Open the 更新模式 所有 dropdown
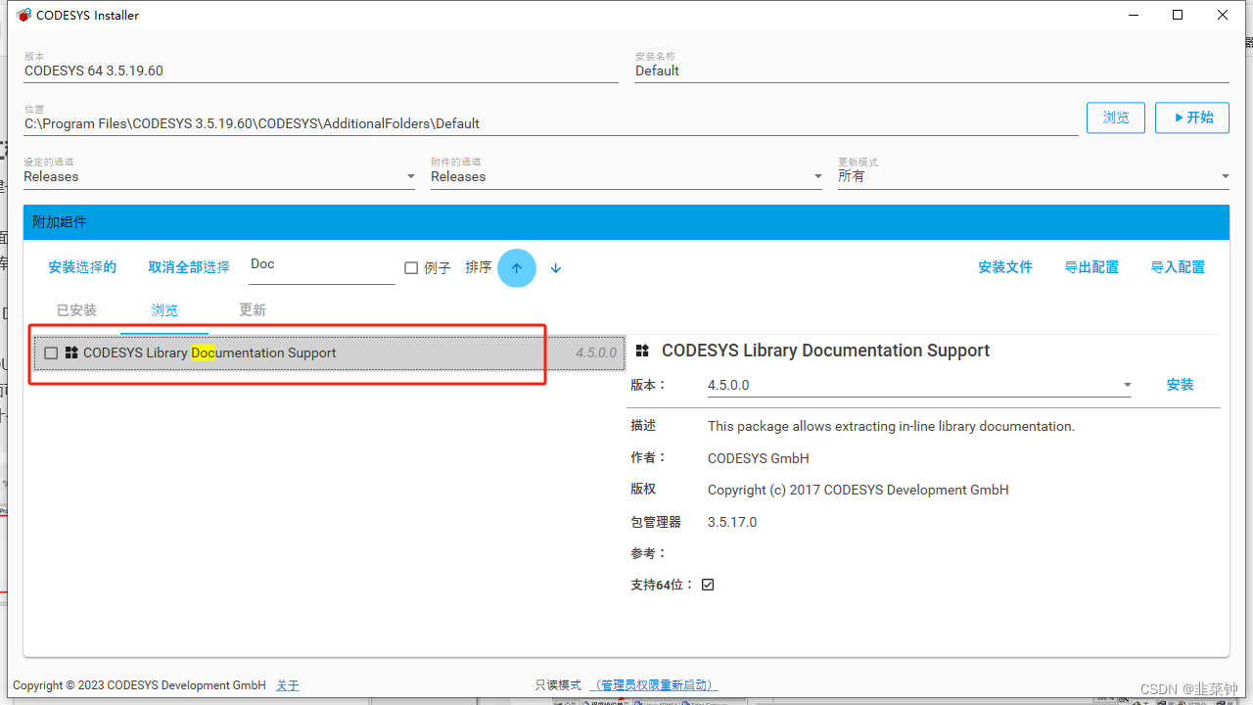1253x705 pixels. tap(1034, 176)
